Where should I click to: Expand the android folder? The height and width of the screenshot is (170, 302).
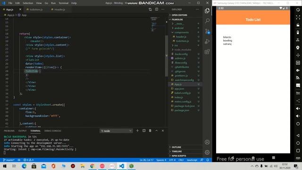[x=185, y=28]
